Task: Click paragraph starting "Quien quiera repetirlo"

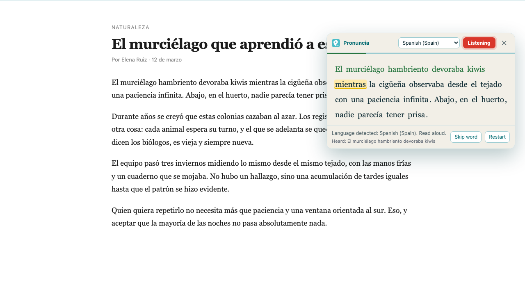Action: [259, 217]
